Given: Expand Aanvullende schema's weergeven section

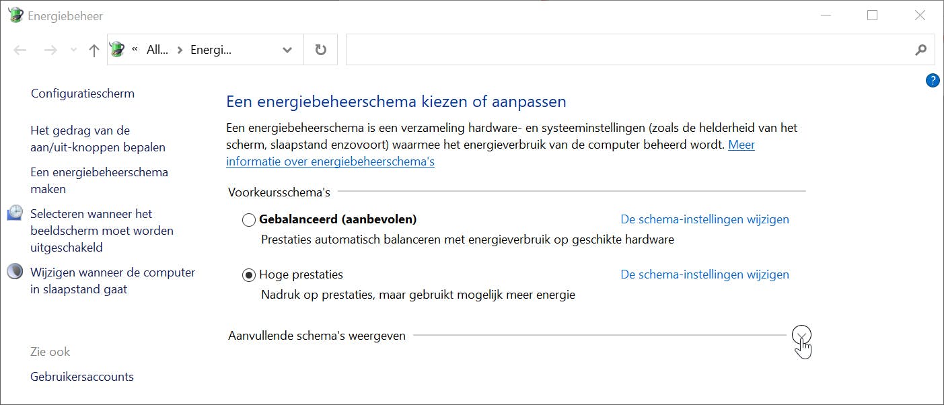Looking at the screenshot, I should 801,334.
